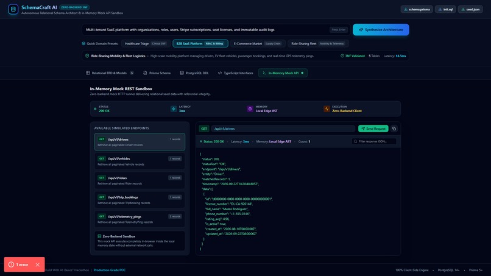Download the schema.prisma file
The image size is (491, 276).
click(x=417, y=9)
